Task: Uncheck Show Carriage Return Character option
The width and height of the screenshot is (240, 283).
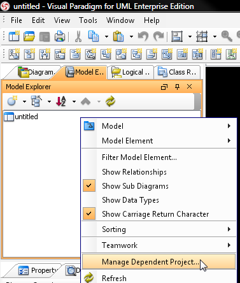Action: (x=159, y=214)
